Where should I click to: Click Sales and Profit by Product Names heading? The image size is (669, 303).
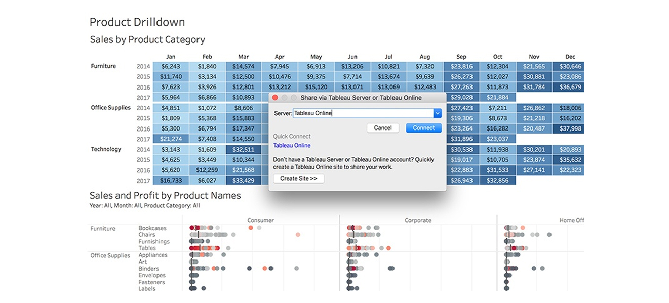pos(165,195)
